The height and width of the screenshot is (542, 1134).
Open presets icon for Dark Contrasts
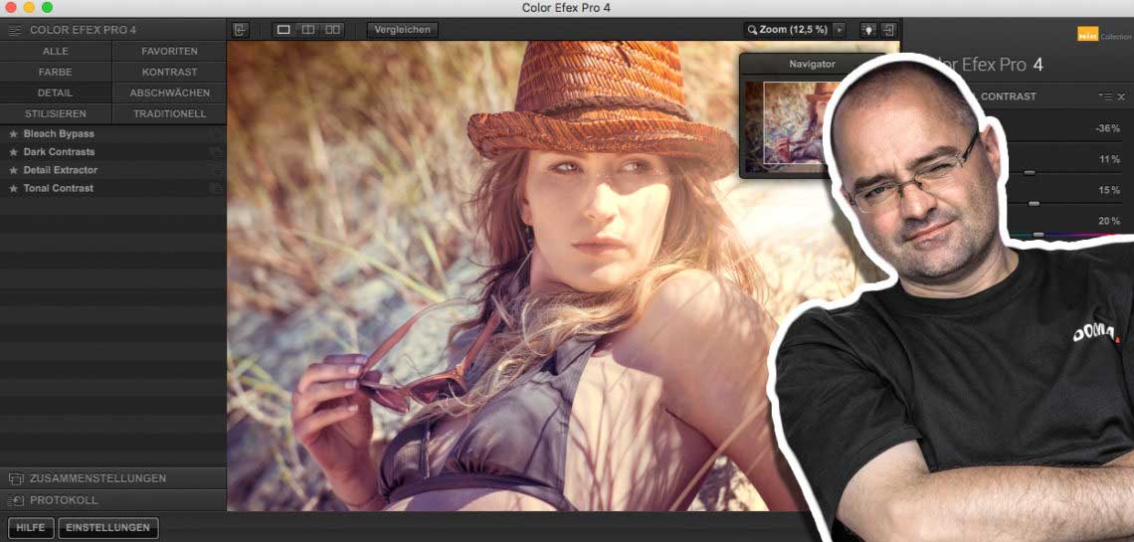point(216,152)
